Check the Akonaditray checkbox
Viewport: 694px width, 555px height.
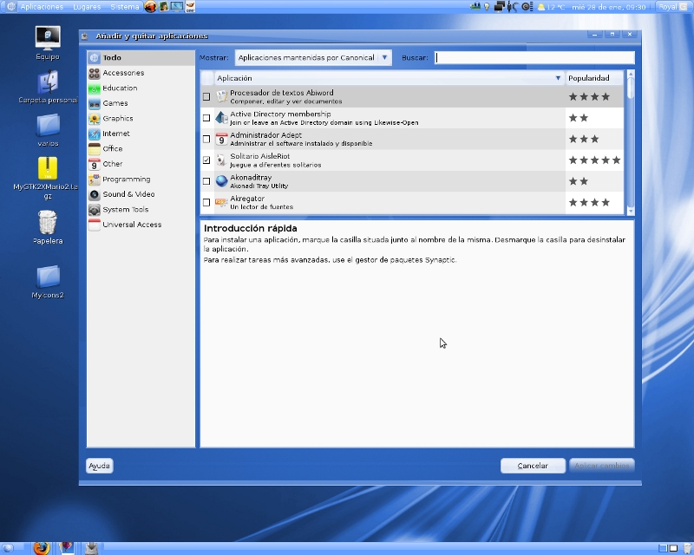(x=206, y=181)
